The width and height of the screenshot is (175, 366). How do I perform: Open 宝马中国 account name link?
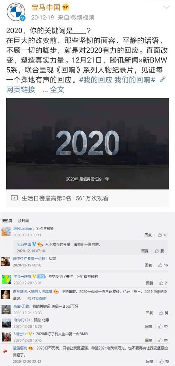click(46, 7)
